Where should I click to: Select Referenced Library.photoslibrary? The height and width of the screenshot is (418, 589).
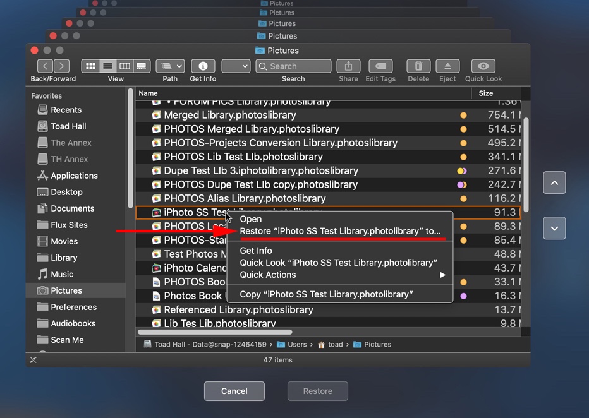coord(328,309)
